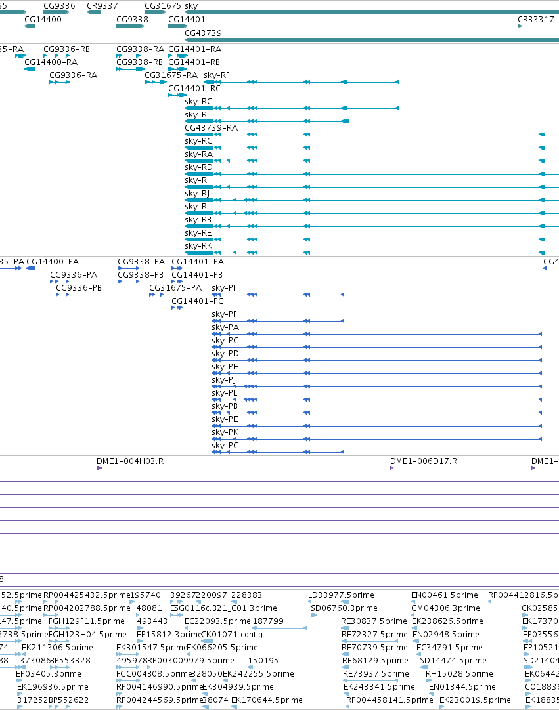The height and width of the screenshot is (710, 559).
Task: Select transcript sky-RB
Action: 198,220
